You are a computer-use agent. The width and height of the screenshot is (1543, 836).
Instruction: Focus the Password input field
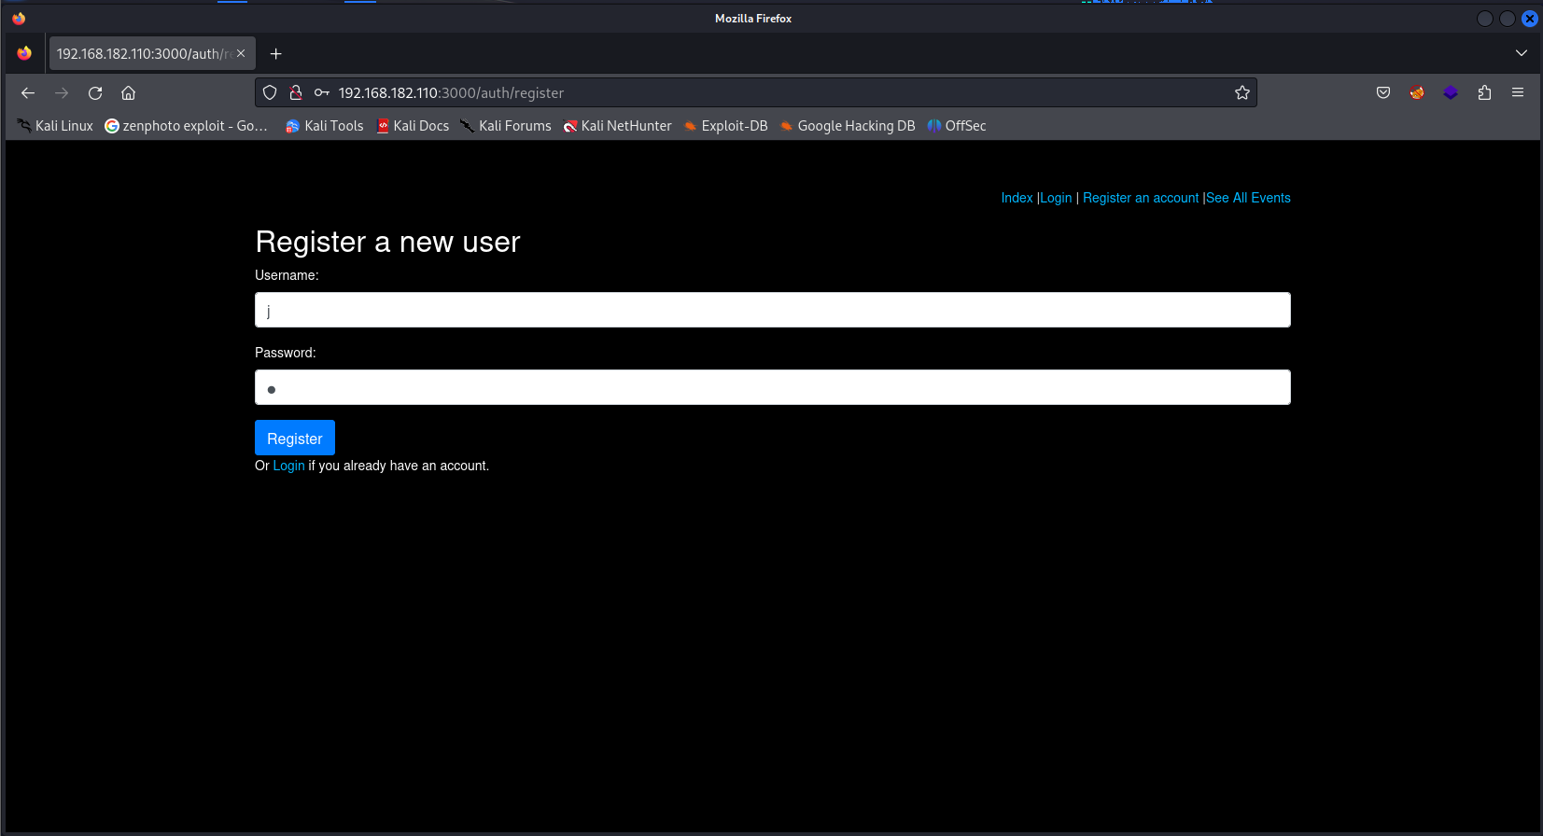pyautogui.click(x=772, y=387)
